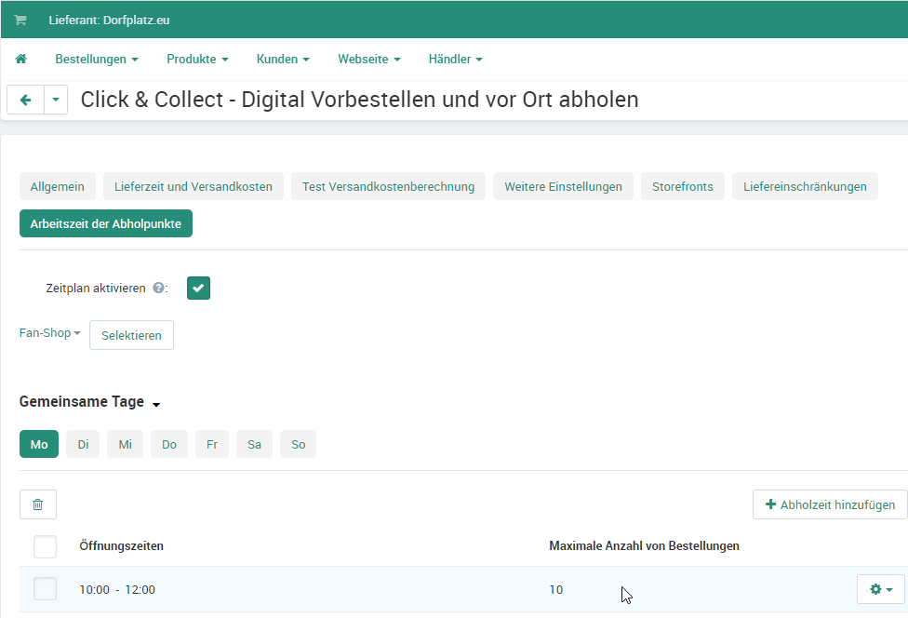
Task: Open the Webseite menu
Action: pyautogui.click(x=368, y=59)
